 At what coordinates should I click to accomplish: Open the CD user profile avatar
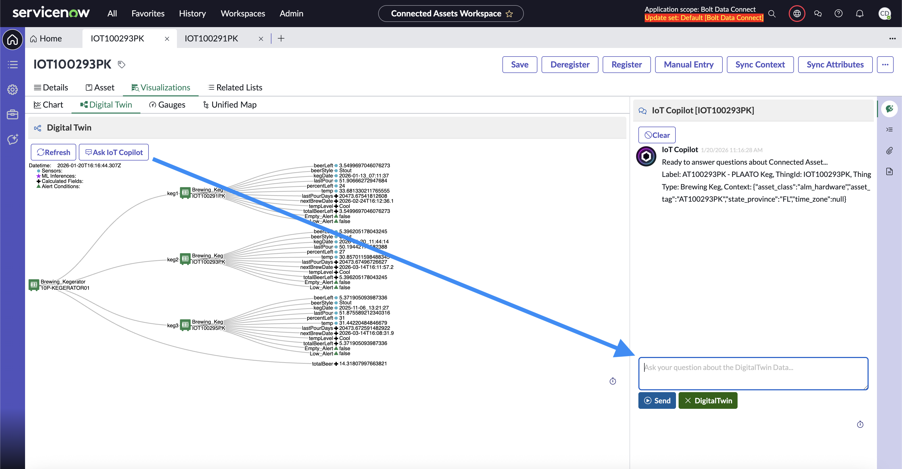pyautogui.click(x=885, y=14)
